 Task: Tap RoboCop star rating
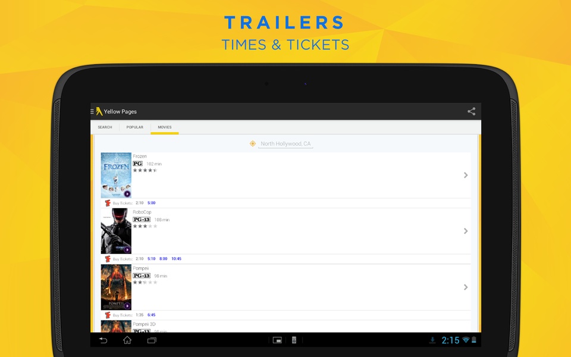pyautogui.click(x=145, y=226)
